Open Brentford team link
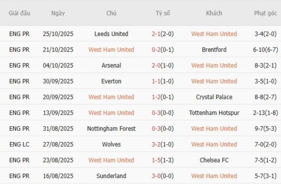The width and height of the screenshot is (281, 184). pyautogui.click(x=214, y=50)
